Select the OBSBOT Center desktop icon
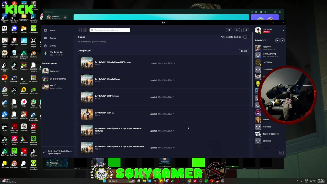 pyautogui.click(x=33, y=128)
